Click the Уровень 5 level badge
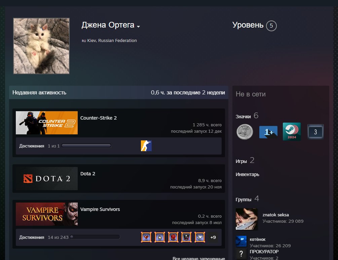Image resolution: width=338 pixels, height=260 pixels. [x=271, y=26]
